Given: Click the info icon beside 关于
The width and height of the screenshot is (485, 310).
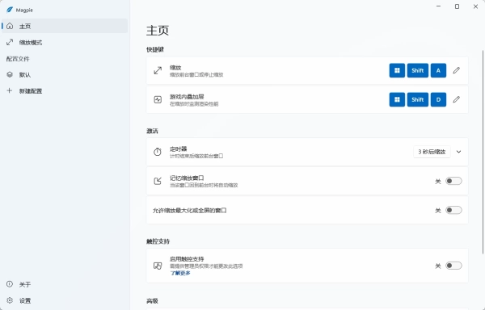Looking at the screenshot, I should (10, 283).
